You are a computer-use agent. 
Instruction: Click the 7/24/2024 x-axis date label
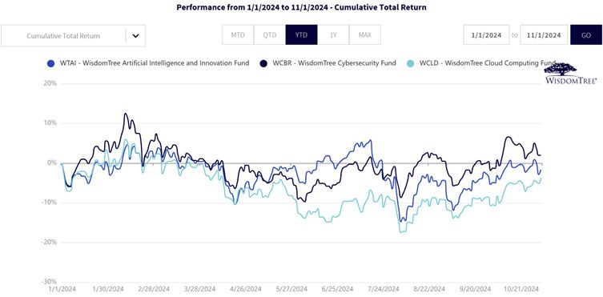click(383, 289)
